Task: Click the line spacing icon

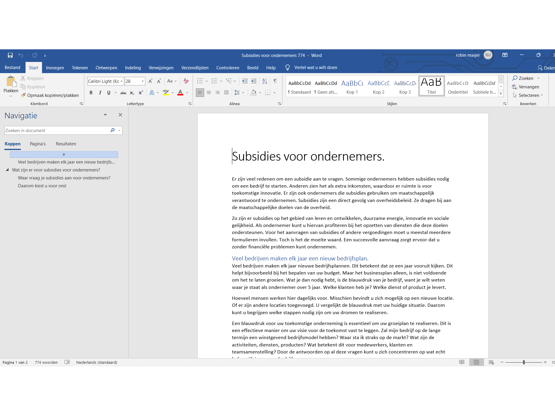Action: click(237, 93)
